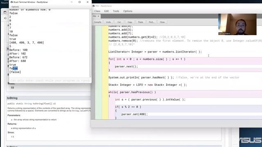Click the Find... toolbar button

click(x=151, y=22)
